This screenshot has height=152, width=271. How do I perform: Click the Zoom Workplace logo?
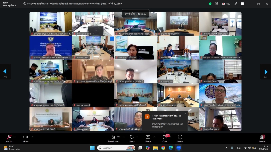9,4
